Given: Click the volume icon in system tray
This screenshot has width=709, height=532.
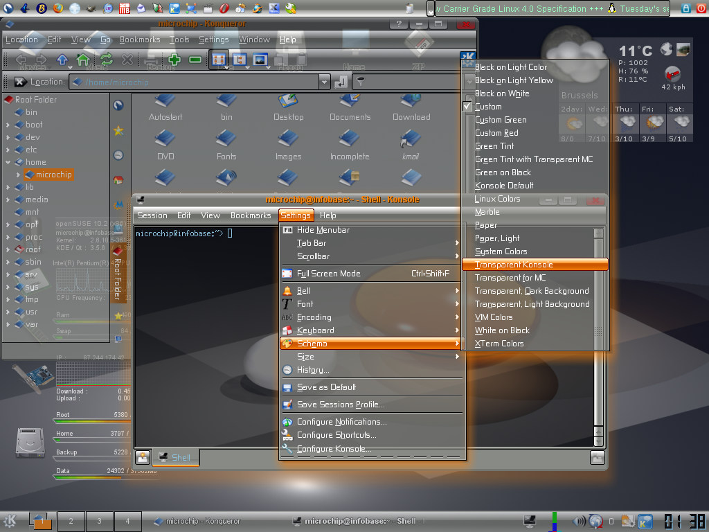Looking at the screenshot, I should click(578, 521).
